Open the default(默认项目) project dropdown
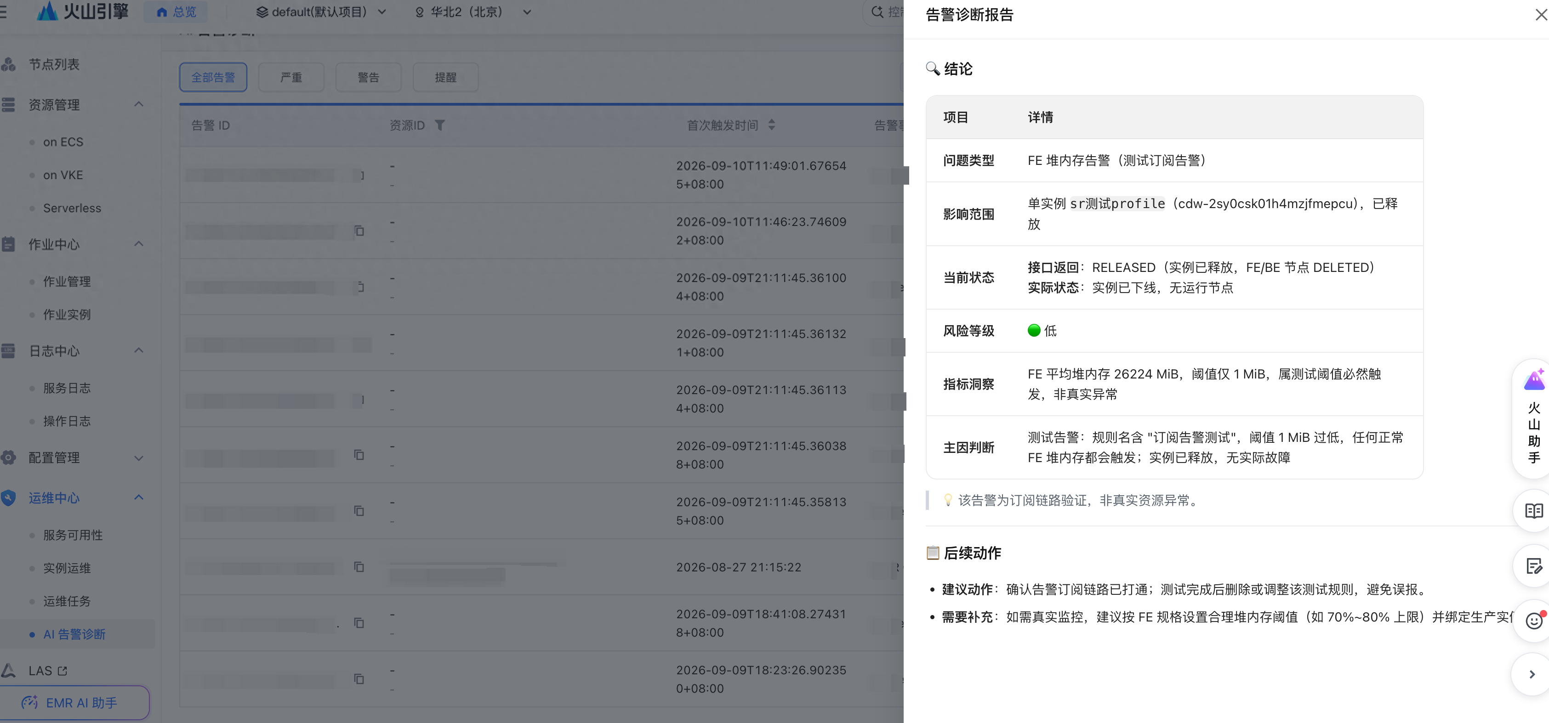The width and height of the screenshot is (1549, 723). point(320,12)
